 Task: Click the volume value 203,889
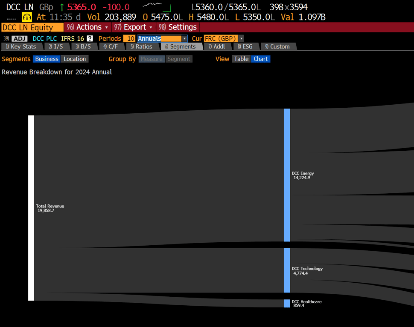click(x=120, y=17)
